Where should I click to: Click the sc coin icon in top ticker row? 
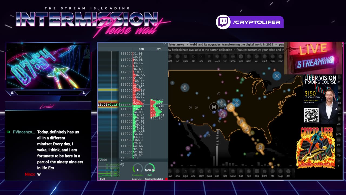[x=178, y=57]
